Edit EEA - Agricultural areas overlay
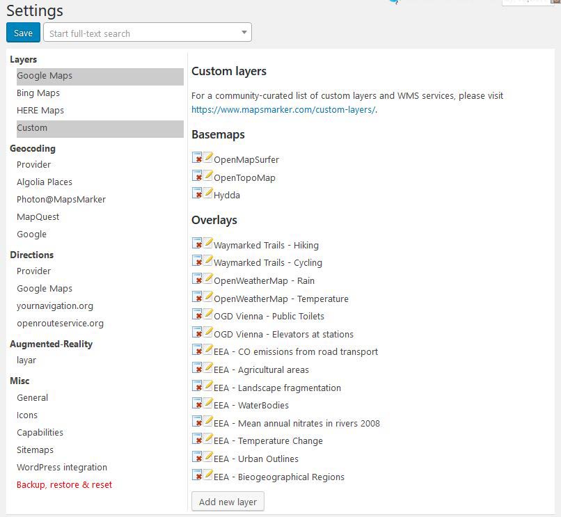561x517 pixels. (x=208, y=367)
